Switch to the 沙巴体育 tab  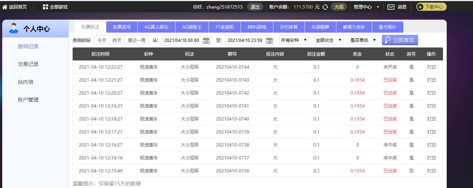click(x=289, y=27)
